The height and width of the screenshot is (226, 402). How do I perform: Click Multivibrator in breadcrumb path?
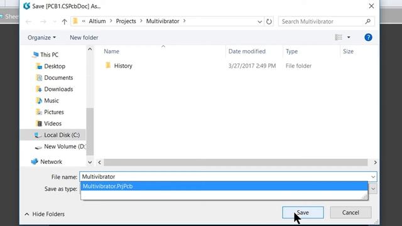tap(163, 21)
